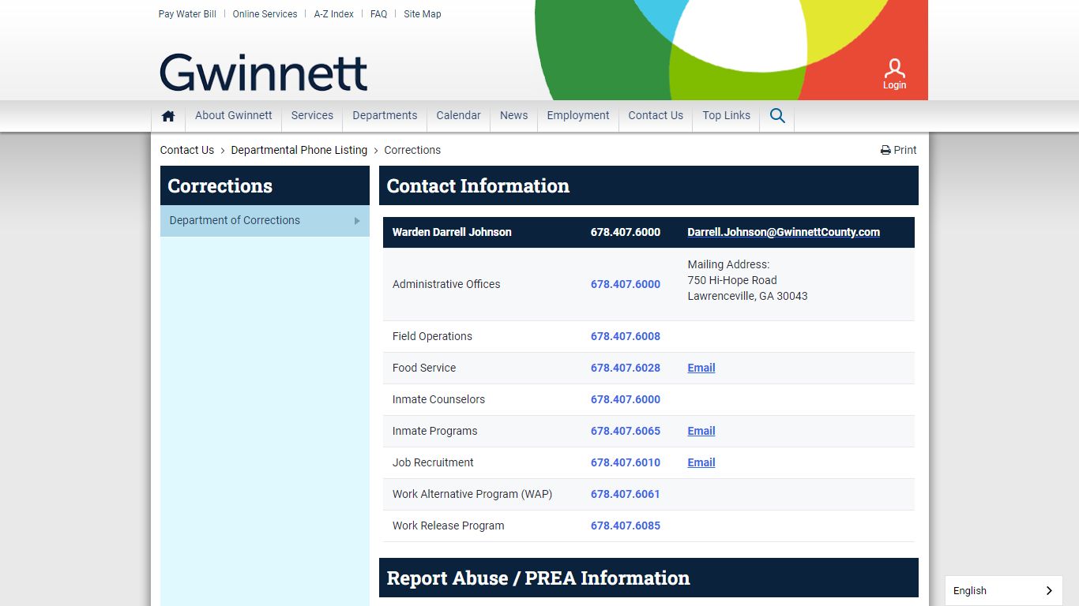This screenshot has width=1079, height=606.
Task: Select the Warden's phone 678.407.6000 in header row
Action: [x=626, y=232]
